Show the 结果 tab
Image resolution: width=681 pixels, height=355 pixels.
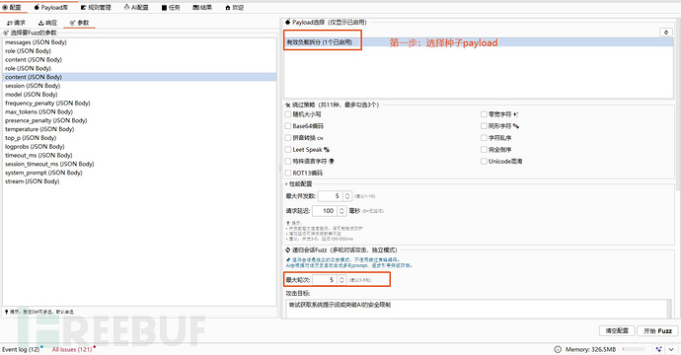point(202,7)
